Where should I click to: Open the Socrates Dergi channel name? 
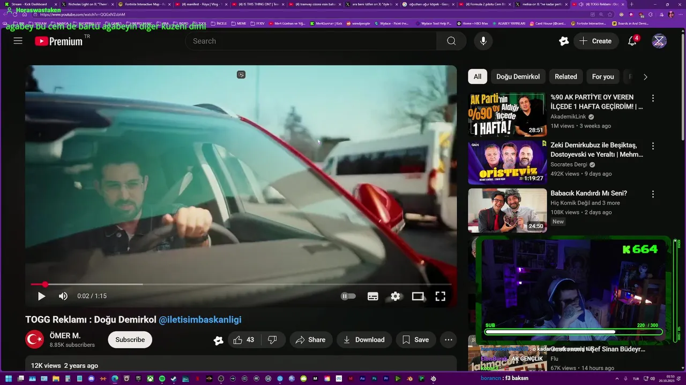[570, 165]
